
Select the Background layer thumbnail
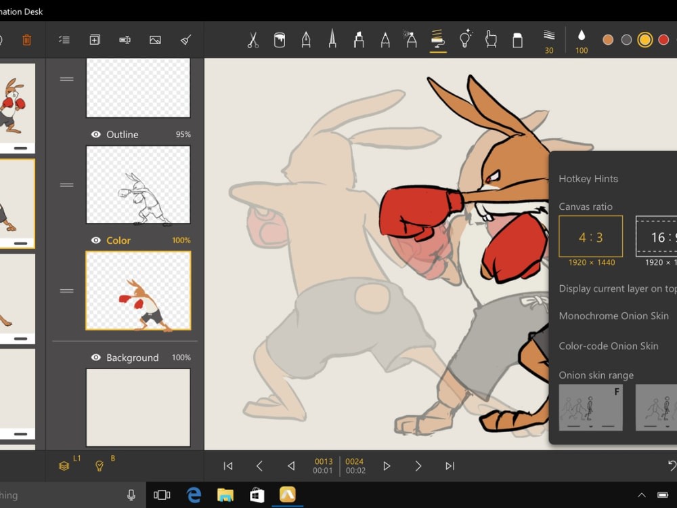138,407
